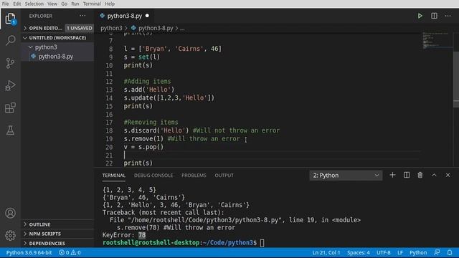Open notifications bell in status bar
Screen dimensions: 459x258
(450, 252)
